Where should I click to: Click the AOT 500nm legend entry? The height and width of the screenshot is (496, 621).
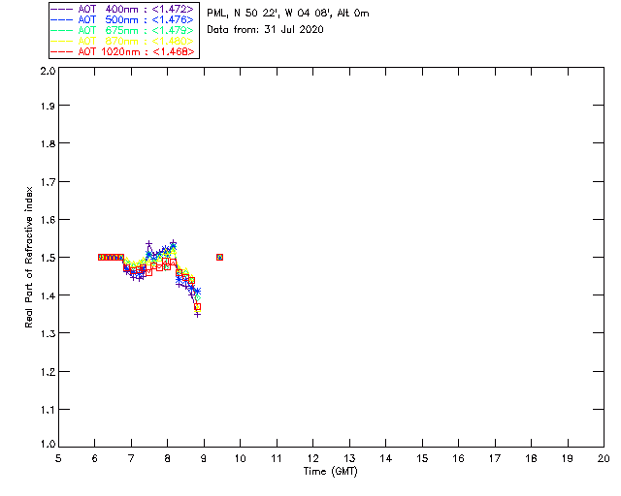[x=122, y=19]
